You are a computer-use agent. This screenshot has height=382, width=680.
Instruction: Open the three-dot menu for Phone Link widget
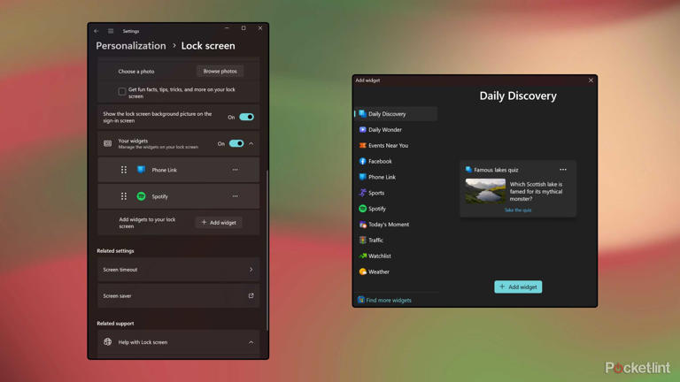coord(235,170)
